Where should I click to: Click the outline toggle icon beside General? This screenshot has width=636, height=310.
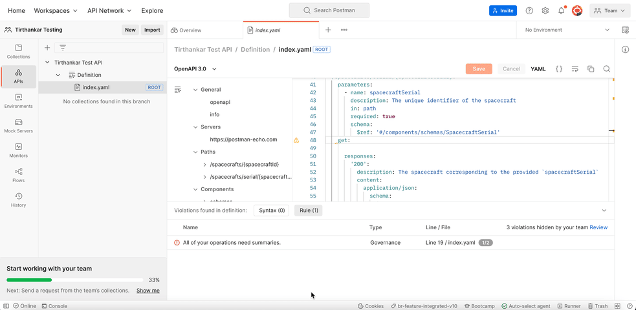coord(178,89)
